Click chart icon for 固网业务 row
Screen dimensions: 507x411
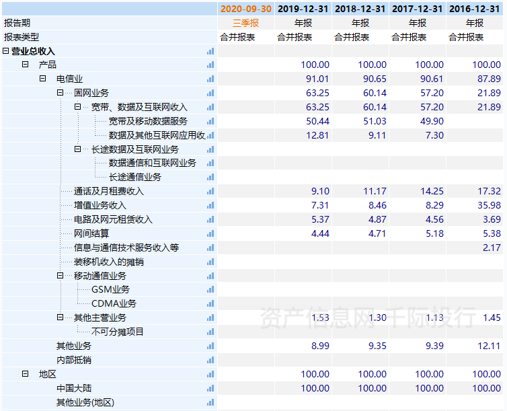(x=210, y=93)
